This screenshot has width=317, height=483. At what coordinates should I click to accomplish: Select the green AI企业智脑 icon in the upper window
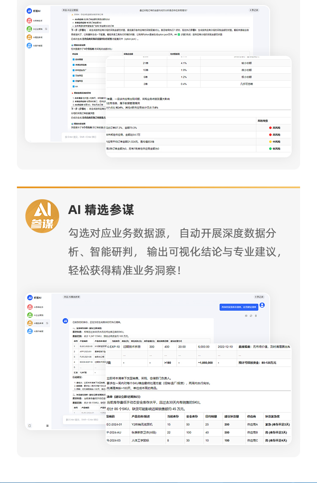(30, 29)
